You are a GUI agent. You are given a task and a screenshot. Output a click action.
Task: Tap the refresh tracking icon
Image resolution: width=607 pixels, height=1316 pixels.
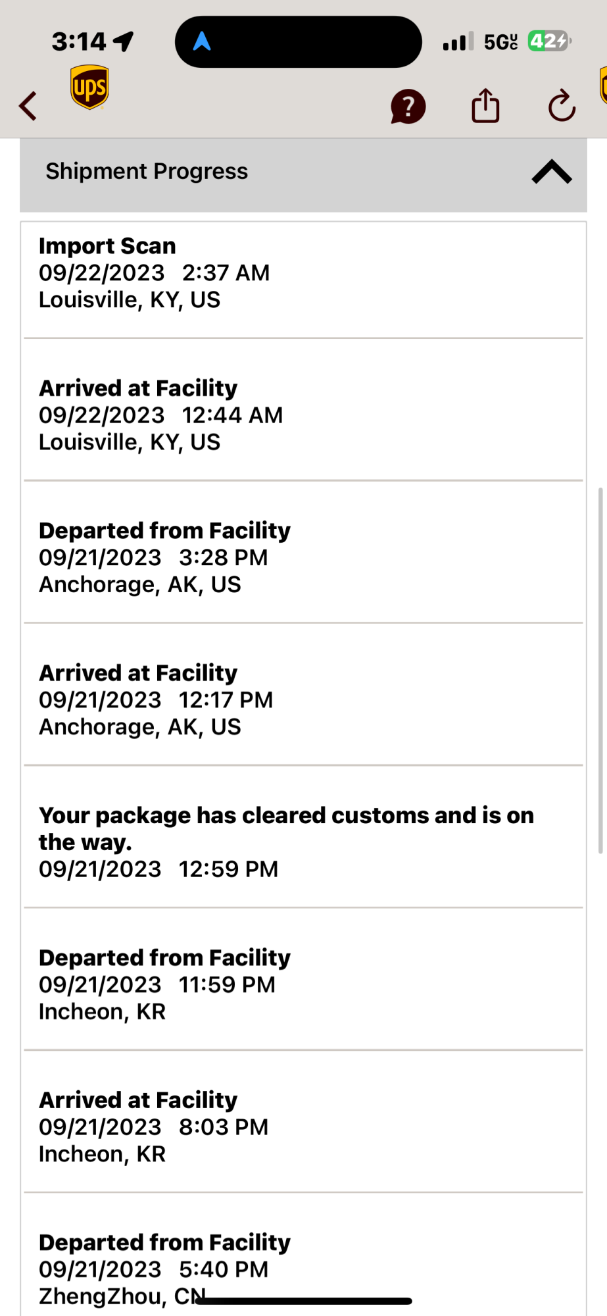pos(562,106)
